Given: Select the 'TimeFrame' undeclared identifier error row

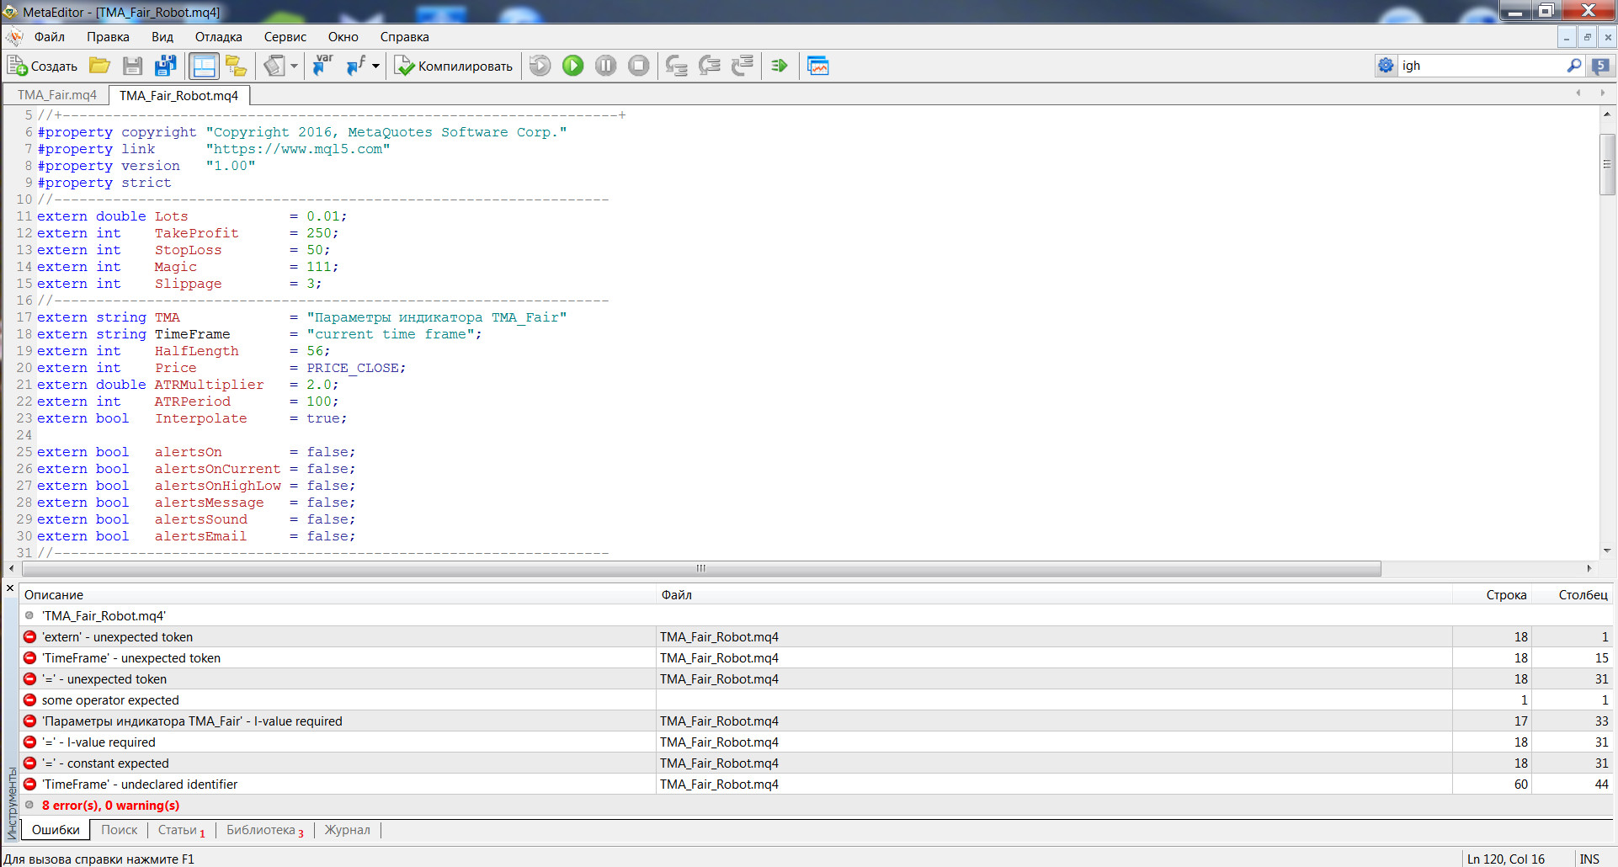Looking at the screenshot, I should pyautogui.click(x=816, y=785).
